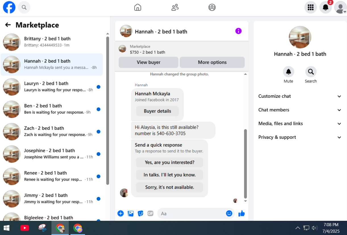The width and height of the screenshot is (347, 235).
Task: Open Ben · 2 bed 1 bath conversation
Action: [x=52, y=109]
